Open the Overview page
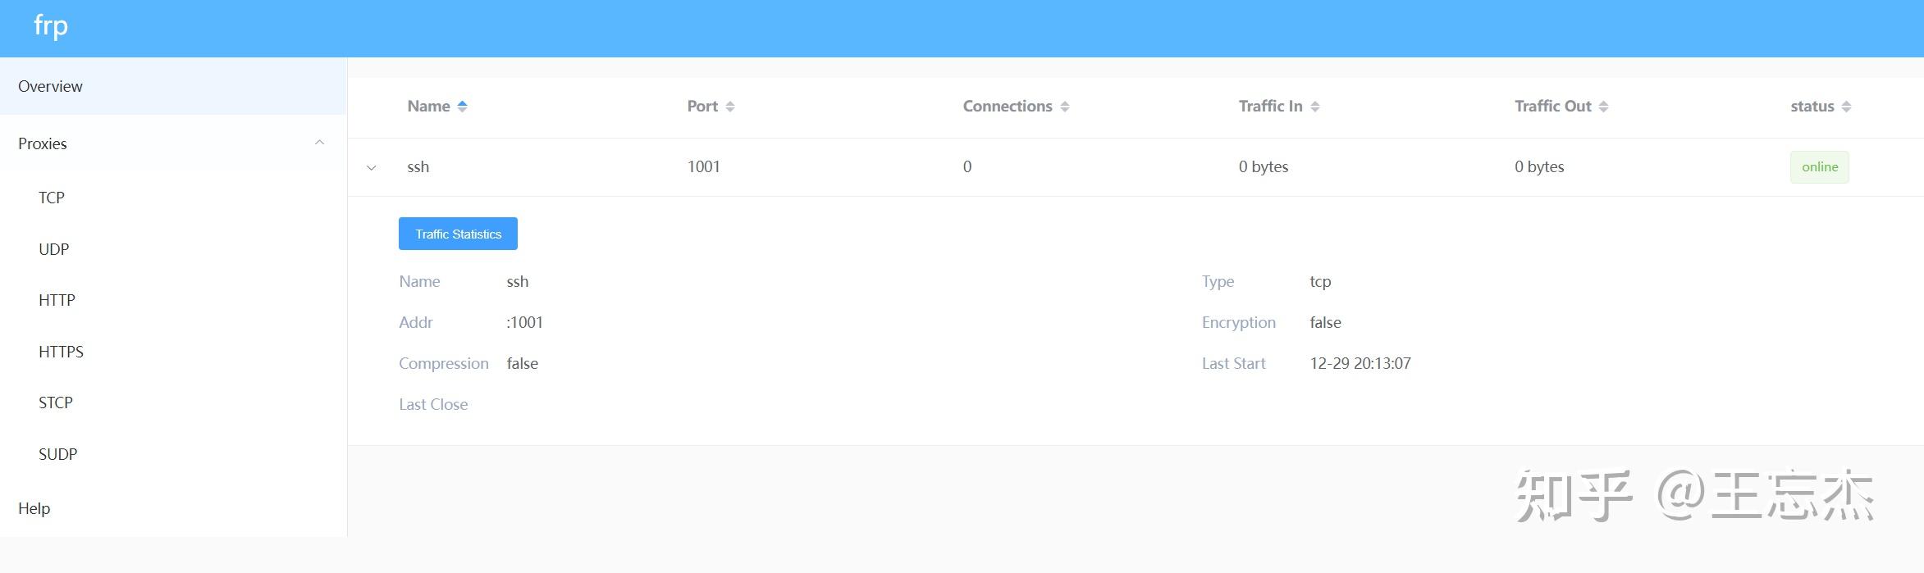The width and height of the screenshot is (1924, 573). click(50, 86)
